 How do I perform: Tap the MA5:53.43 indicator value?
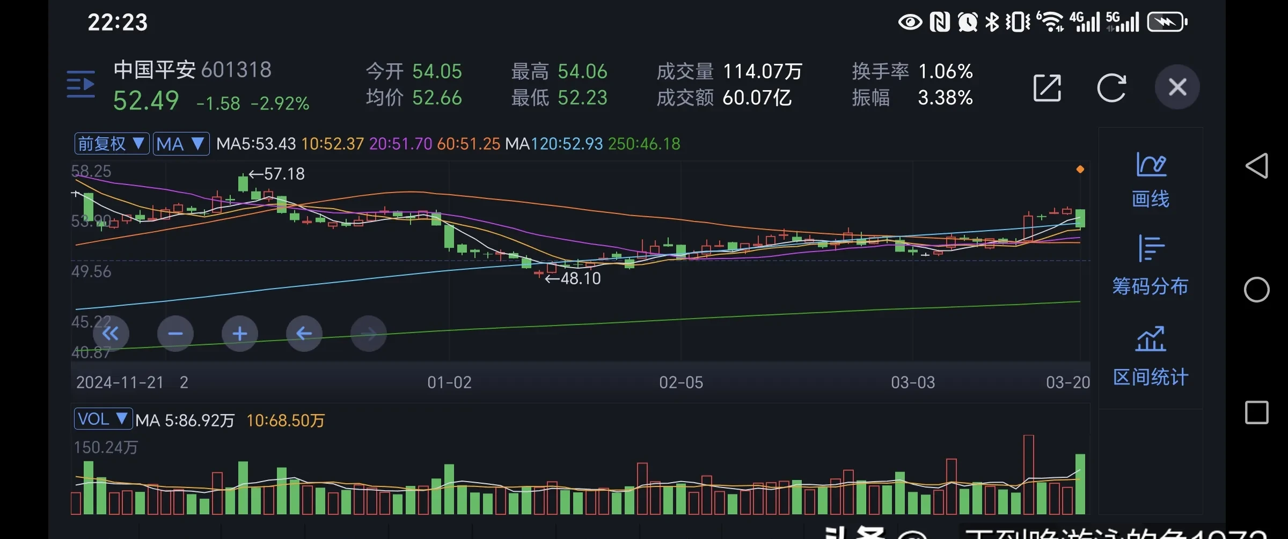tap(256, 144)
